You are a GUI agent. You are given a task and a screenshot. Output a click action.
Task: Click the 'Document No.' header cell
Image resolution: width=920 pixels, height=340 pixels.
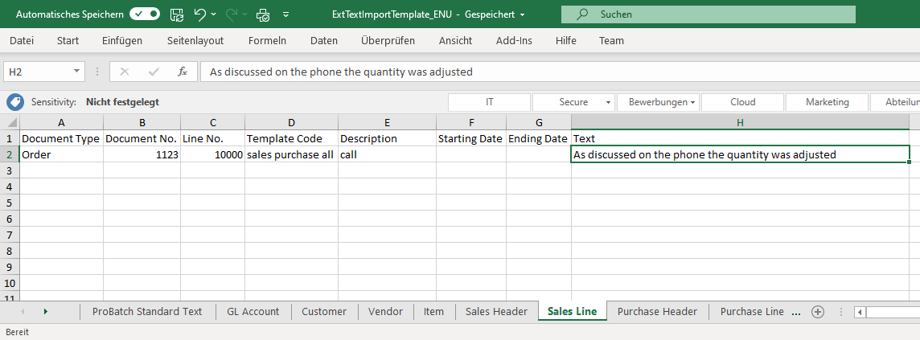[142, 139]
